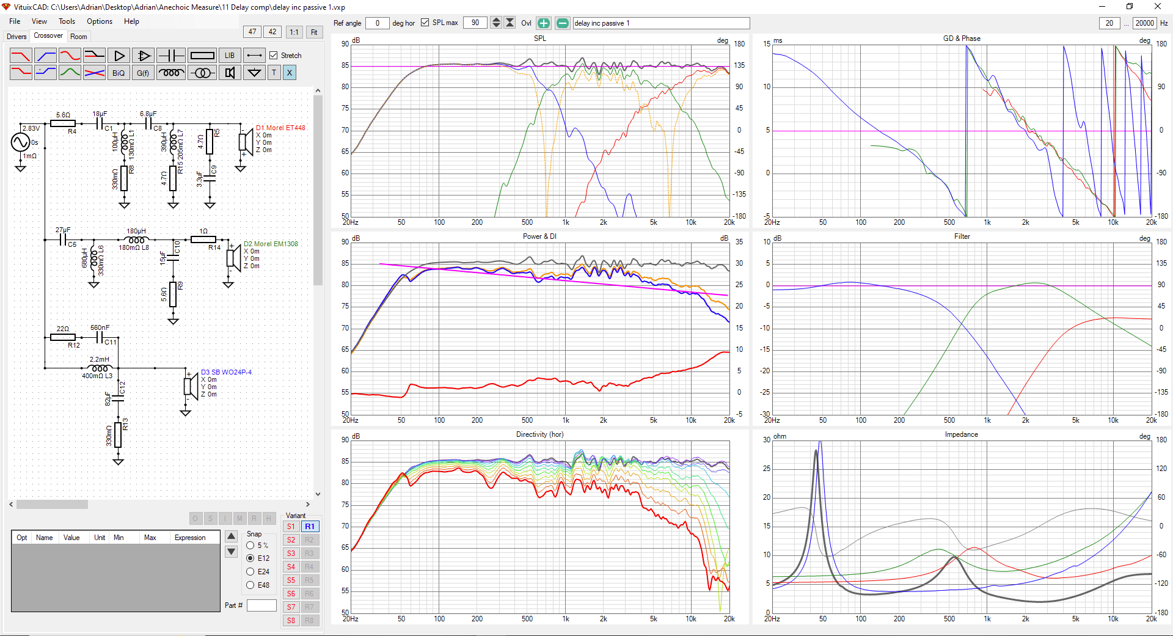Viewport: 1173px width, 636px height.
Task: Open the Tools menu
Action: (67, 21)
